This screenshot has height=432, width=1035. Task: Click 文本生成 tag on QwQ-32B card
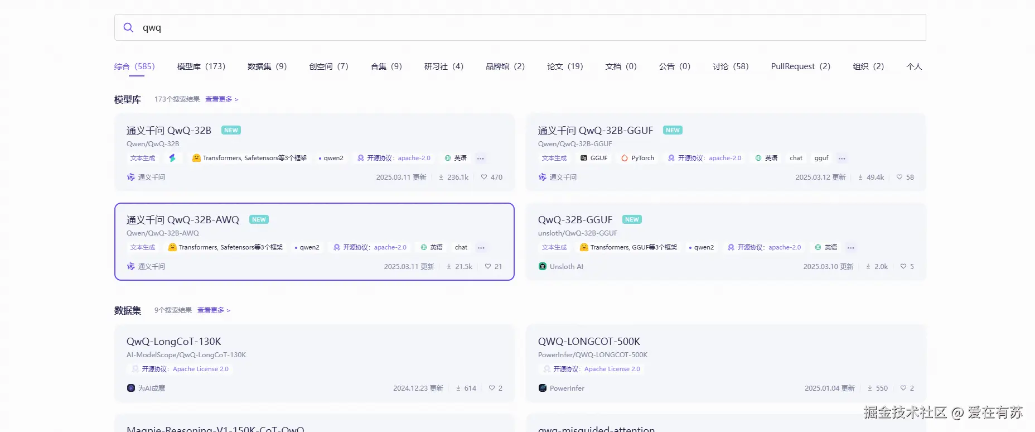pos(143,158)
